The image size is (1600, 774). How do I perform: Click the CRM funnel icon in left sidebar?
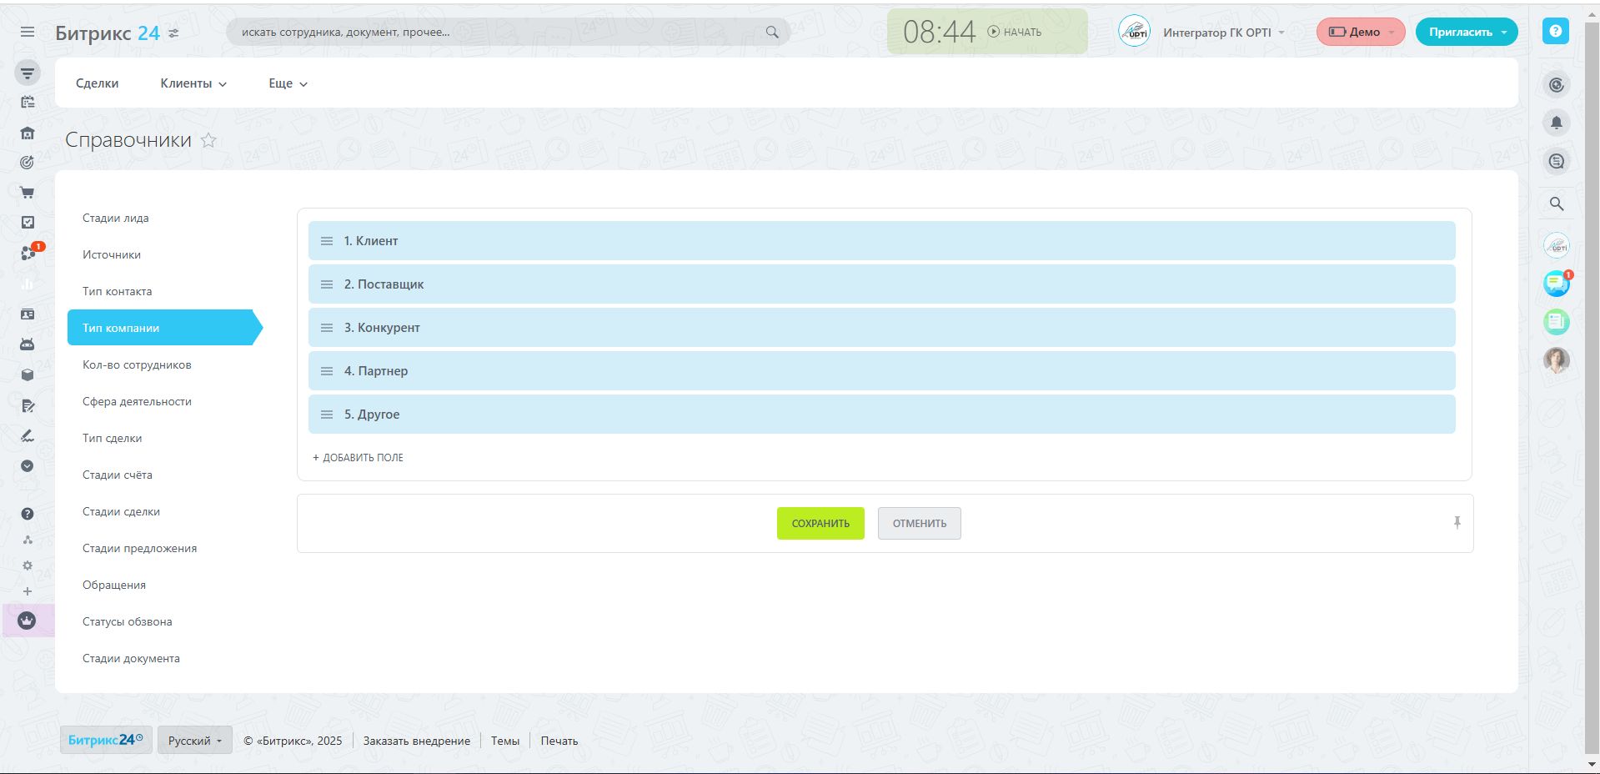(x=28, y=73)
